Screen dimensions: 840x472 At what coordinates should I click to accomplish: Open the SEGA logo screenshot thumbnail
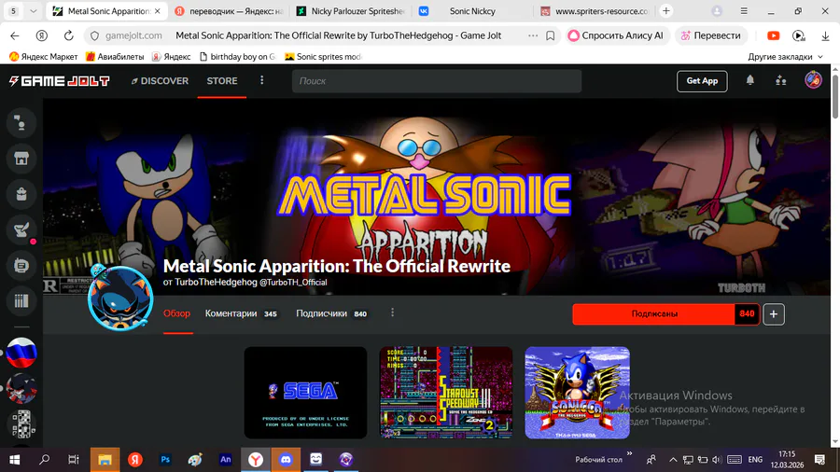click(x=305, y=393)
